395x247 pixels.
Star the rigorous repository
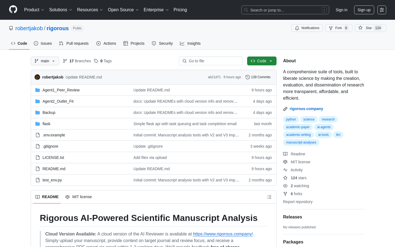pyautogui.click(x=370, y=28)
